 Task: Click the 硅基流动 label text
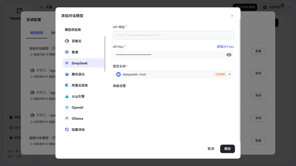click(78, 129)
